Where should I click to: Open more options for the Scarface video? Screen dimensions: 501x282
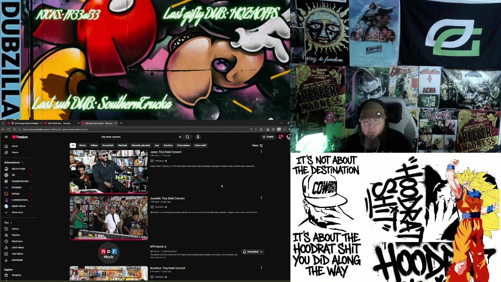coord(261,268)
